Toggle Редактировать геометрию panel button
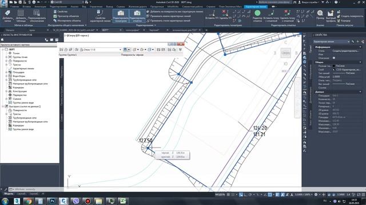This screenshot has height=205, width=366. (x=121, y=16)
